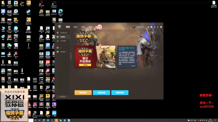The width and height of the screenshot is (218, 122).
Task: Select the 7 Days to Die shortcut
Action: coord(16,55)
